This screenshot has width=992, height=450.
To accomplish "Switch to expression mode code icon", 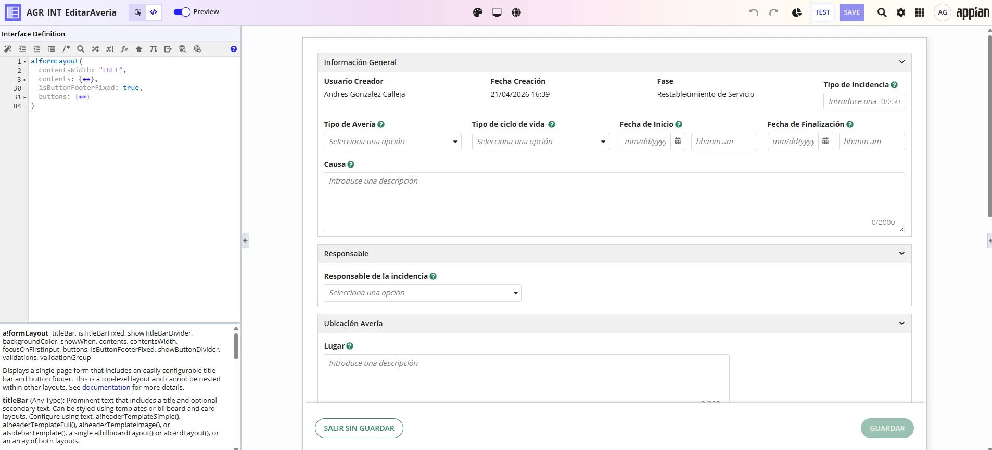I will coord(154,12).
